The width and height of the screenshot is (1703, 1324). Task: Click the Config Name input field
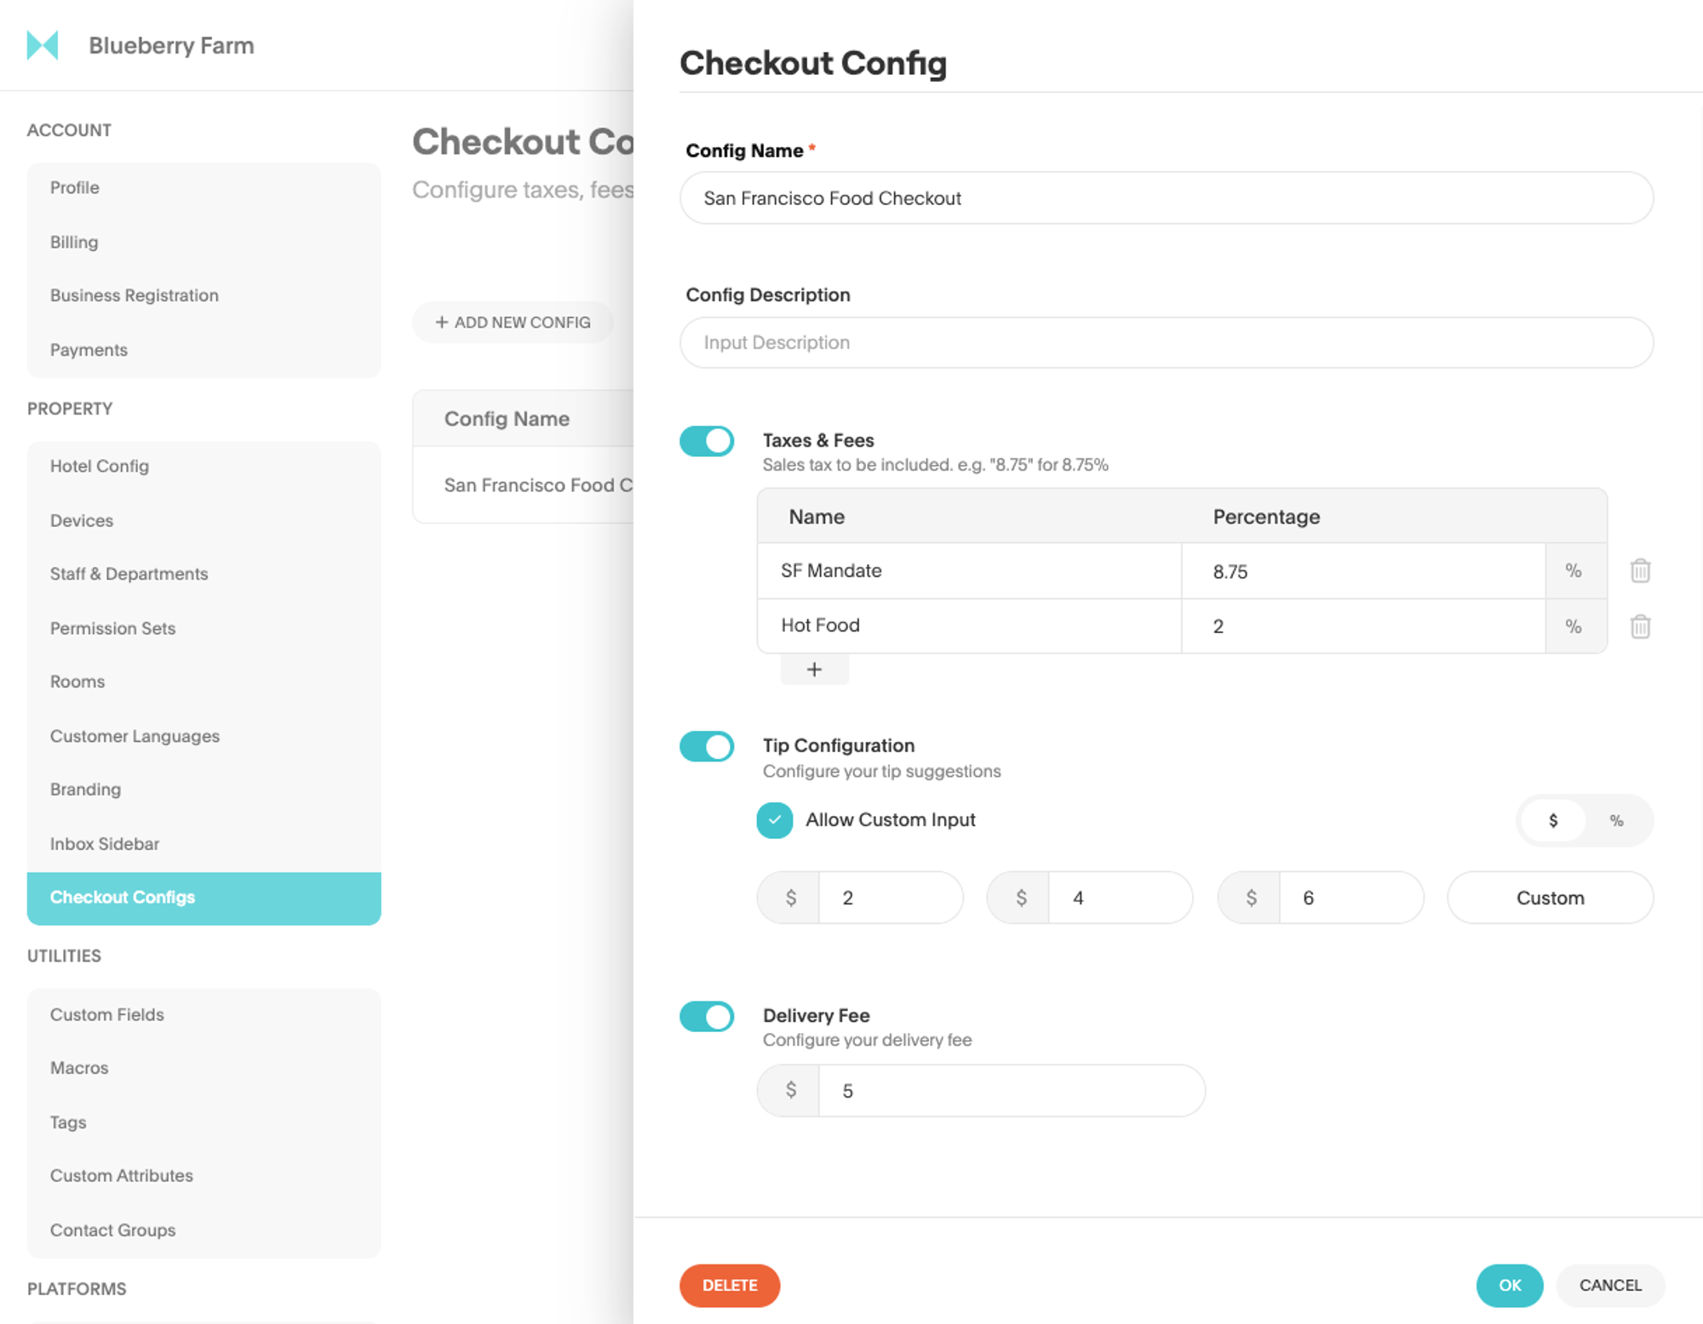1167,197
